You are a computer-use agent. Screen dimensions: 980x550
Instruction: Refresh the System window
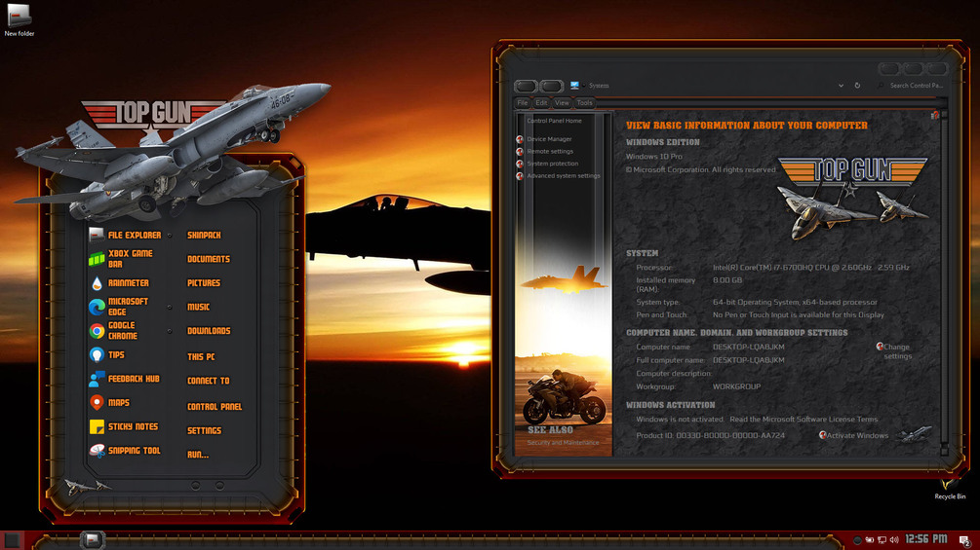click(857, 86)
